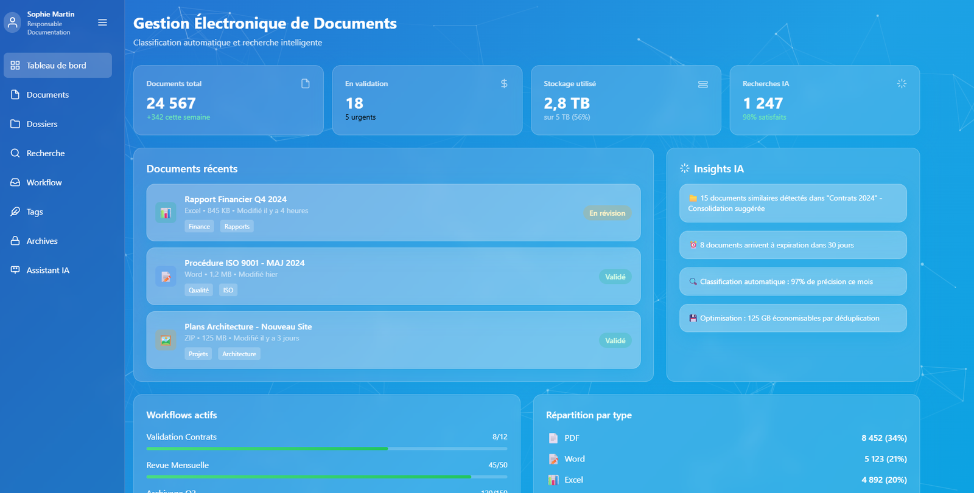Click the sparkle icon in Recherches IA card
The width and height of the screenshot is (974, 493).
click(902, 84)
